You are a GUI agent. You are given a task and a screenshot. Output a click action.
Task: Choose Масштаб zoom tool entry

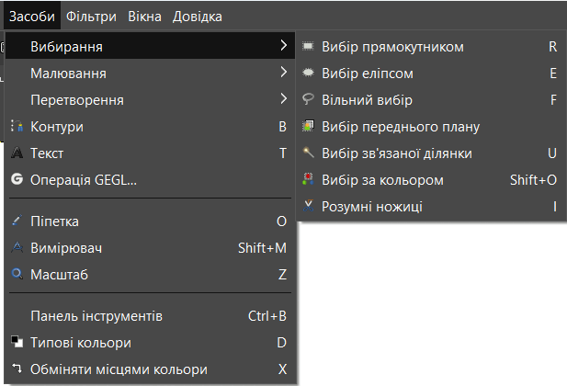pyautogui.click(x=150, y=274)
